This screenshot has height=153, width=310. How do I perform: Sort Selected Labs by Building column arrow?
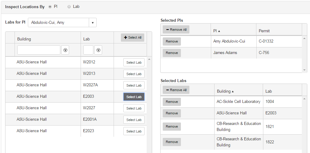click(x=233, y=91)
